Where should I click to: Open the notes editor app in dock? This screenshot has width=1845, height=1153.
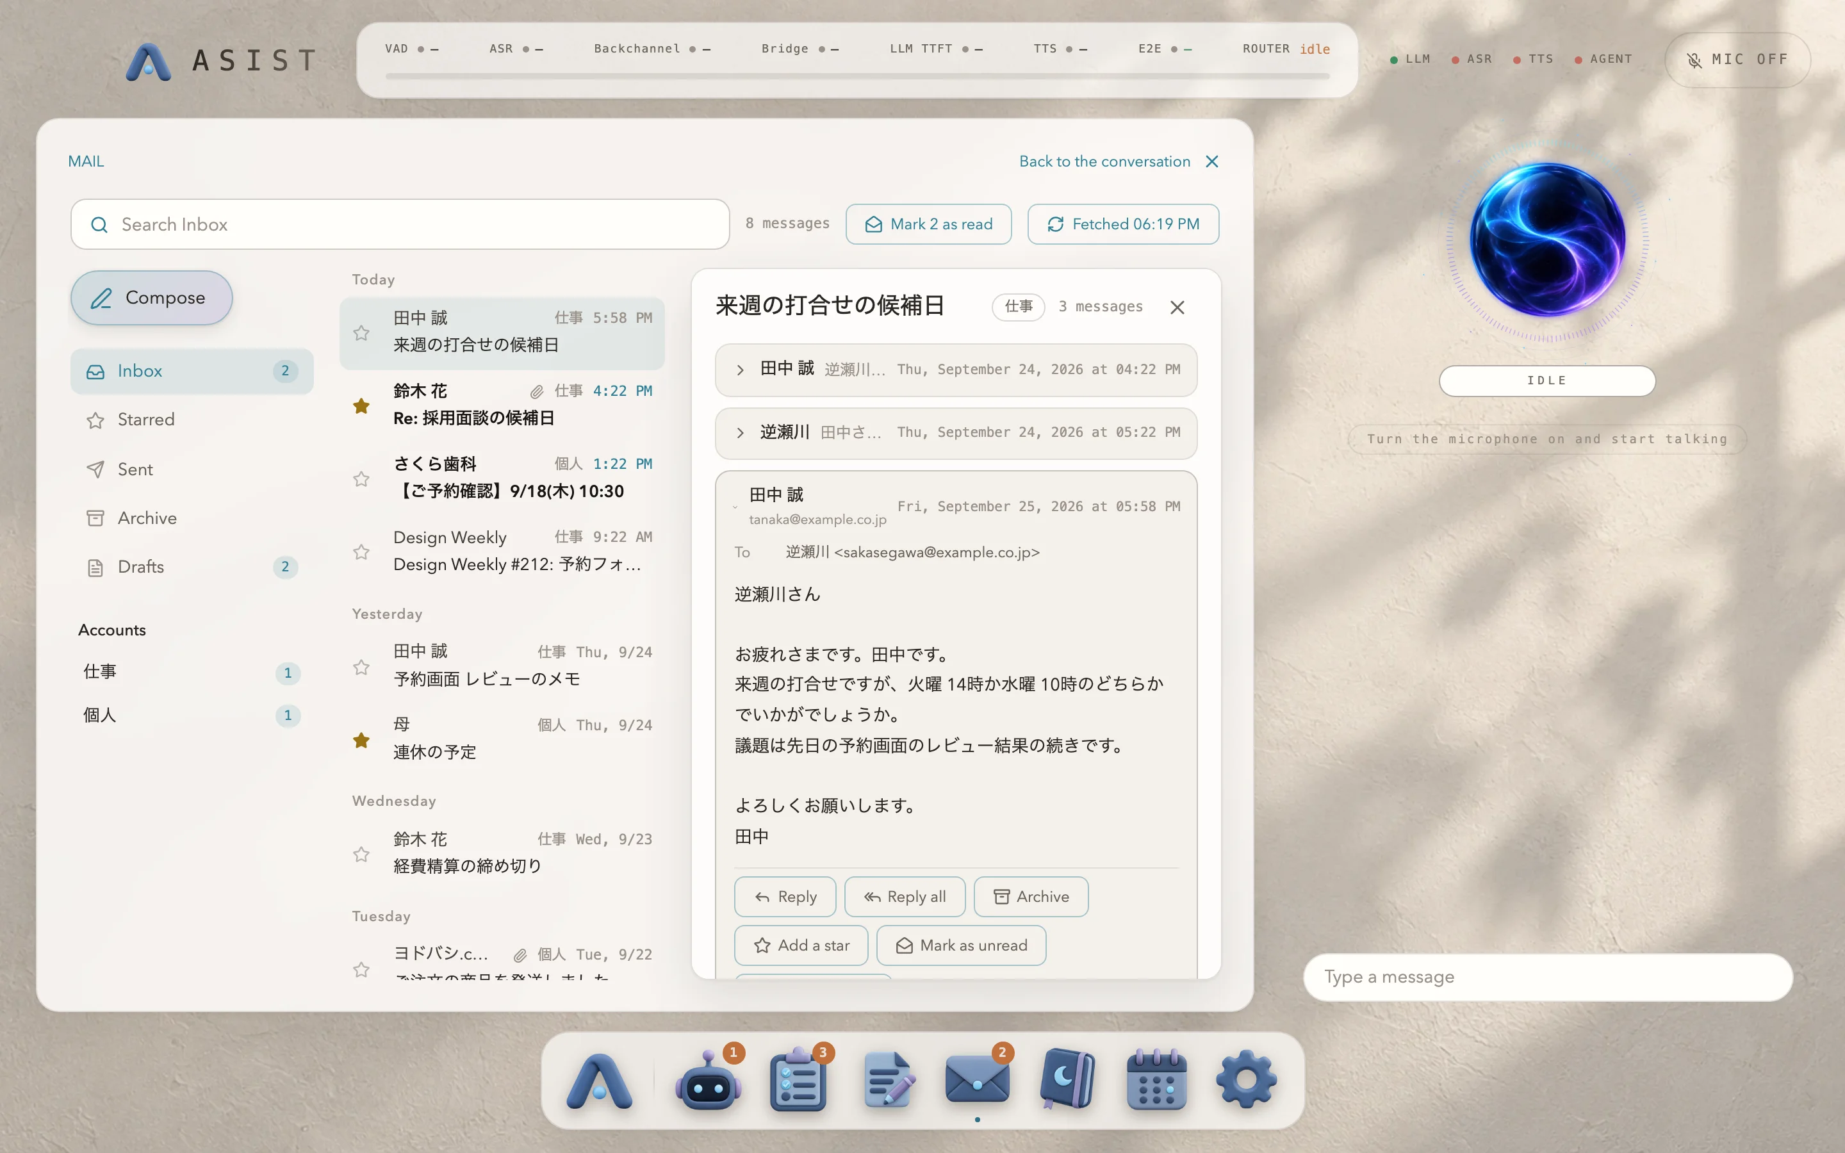[x=888, y=1081]
